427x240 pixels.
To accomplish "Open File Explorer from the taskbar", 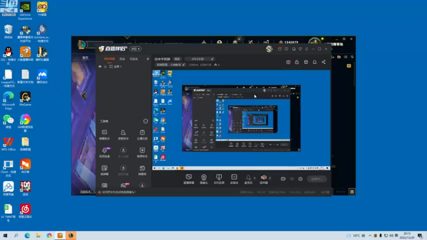I will point(38,235).
